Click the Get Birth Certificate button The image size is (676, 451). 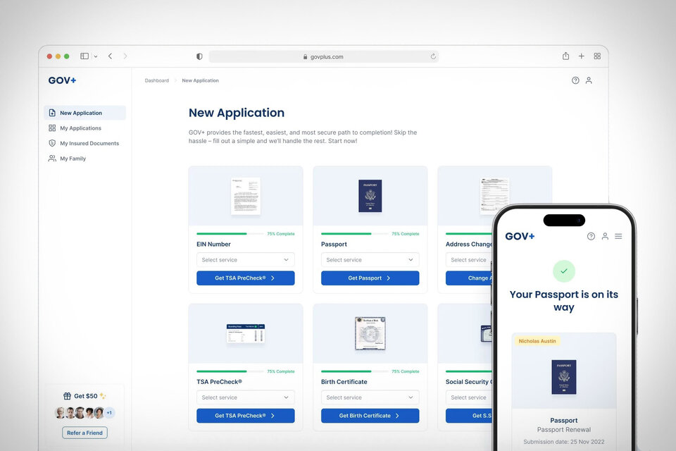(x=370, y=416)
